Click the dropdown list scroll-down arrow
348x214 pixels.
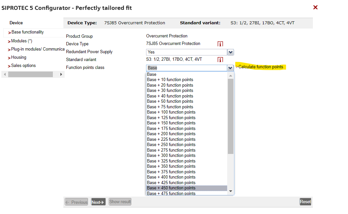[230, 191]
